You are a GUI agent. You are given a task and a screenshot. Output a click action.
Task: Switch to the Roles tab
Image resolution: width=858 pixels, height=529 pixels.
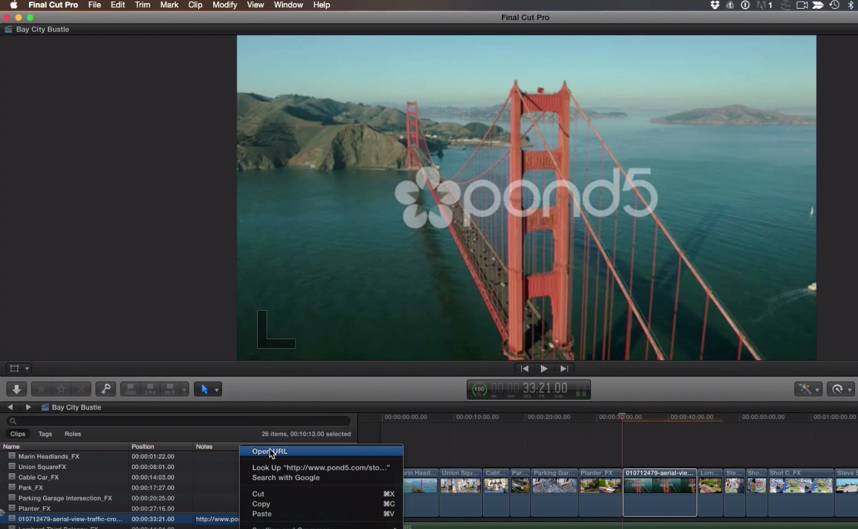(x=73, y=434)
